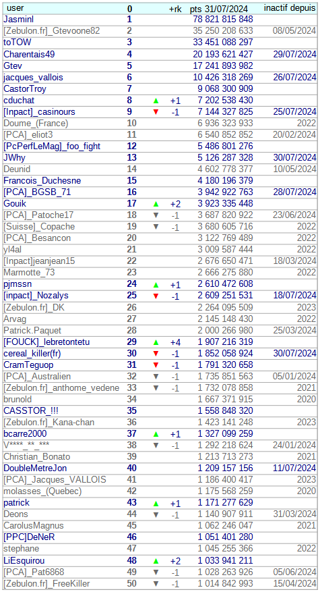Image resolution: width=320 pixels, height=592 pixels.
Task: Select user molasses_(Quebec)
Action: 42,491
